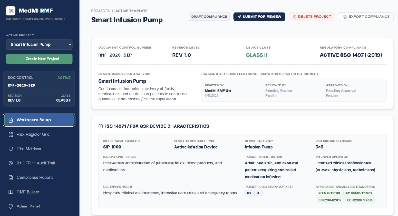Go to the Compliance Reports section
398x216 pixels.
pos(39,178)
